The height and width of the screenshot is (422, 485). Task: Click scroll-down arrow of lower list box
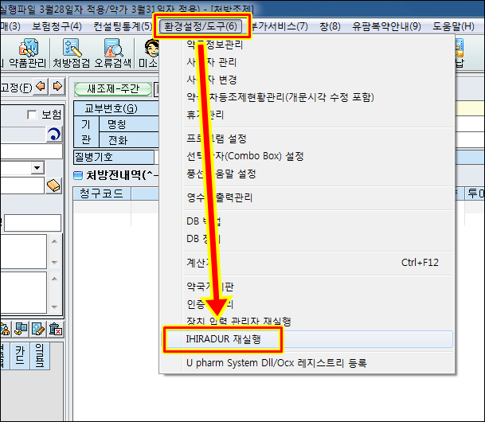[x=54, y=307]
